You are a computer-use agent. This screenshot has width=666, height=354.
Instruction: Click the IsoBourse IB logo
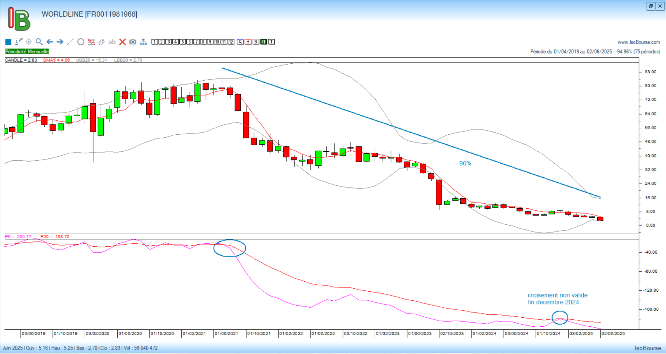[x=19, y=19]
